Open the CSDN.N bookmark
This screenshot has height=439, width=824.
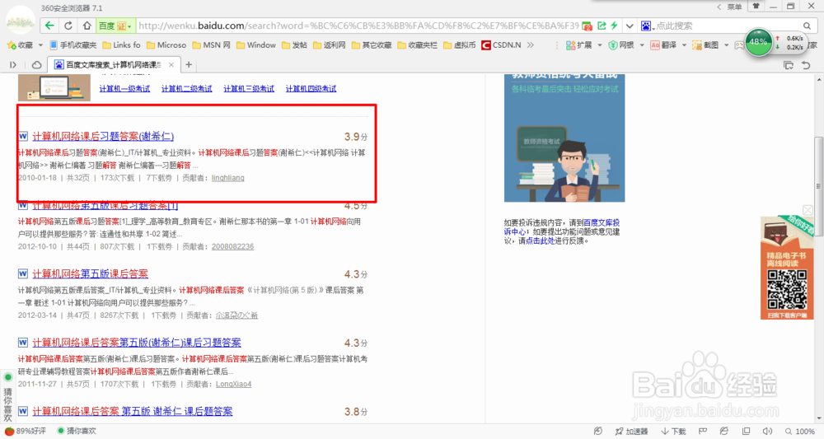click(501, 45)
